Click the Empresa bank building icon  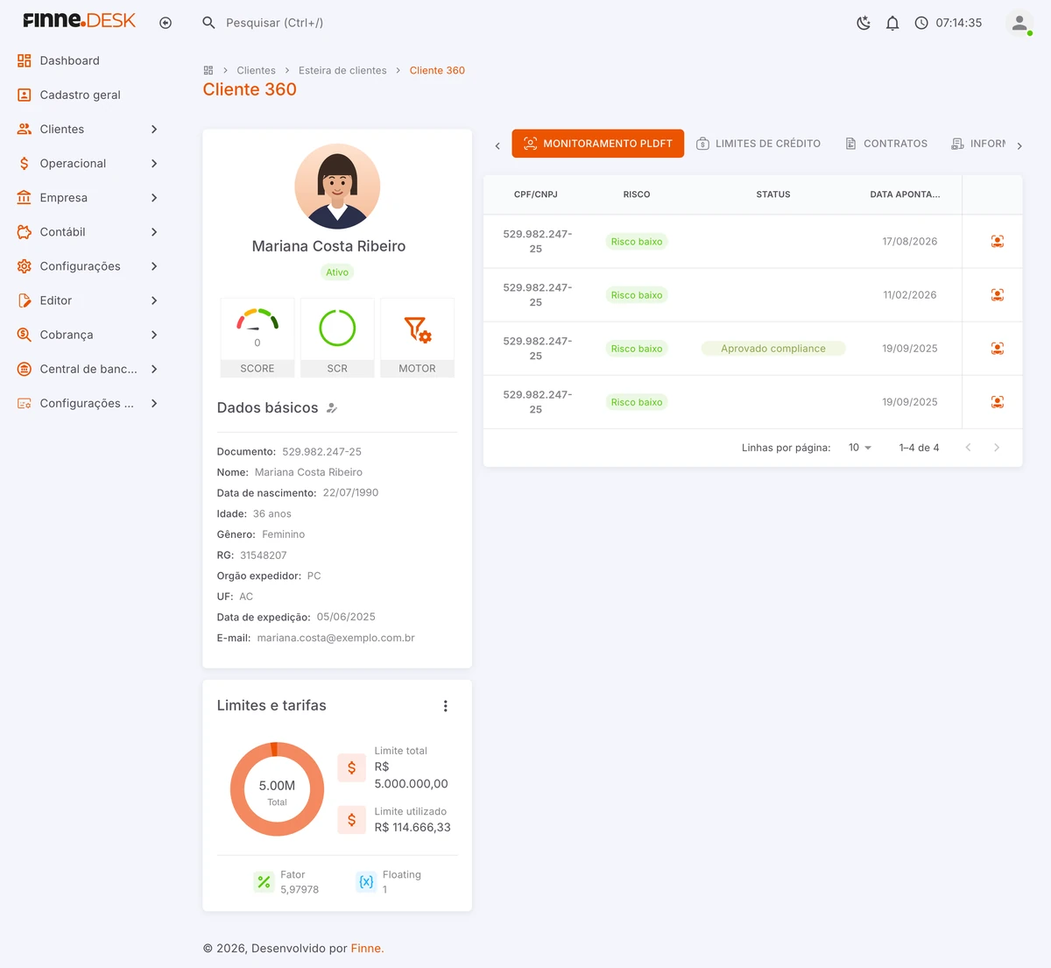click(25, 197)
